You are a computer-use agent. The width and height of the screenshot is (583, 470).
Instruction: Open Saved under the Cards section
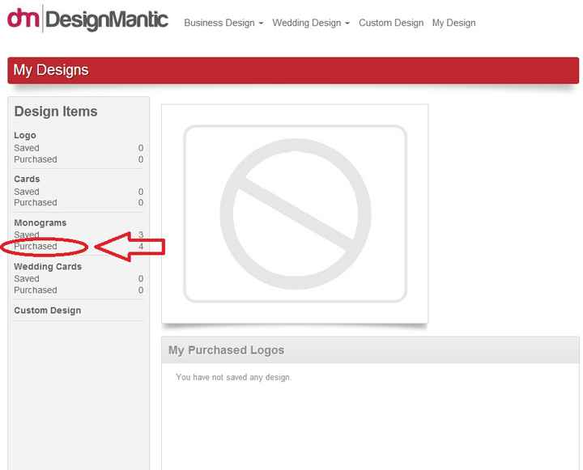click(x=27, y=192)
